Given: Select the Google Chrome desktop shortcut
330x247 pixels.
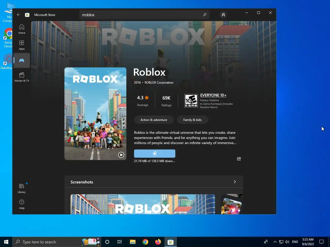Looking at the screenshot, I should (8, 38).
